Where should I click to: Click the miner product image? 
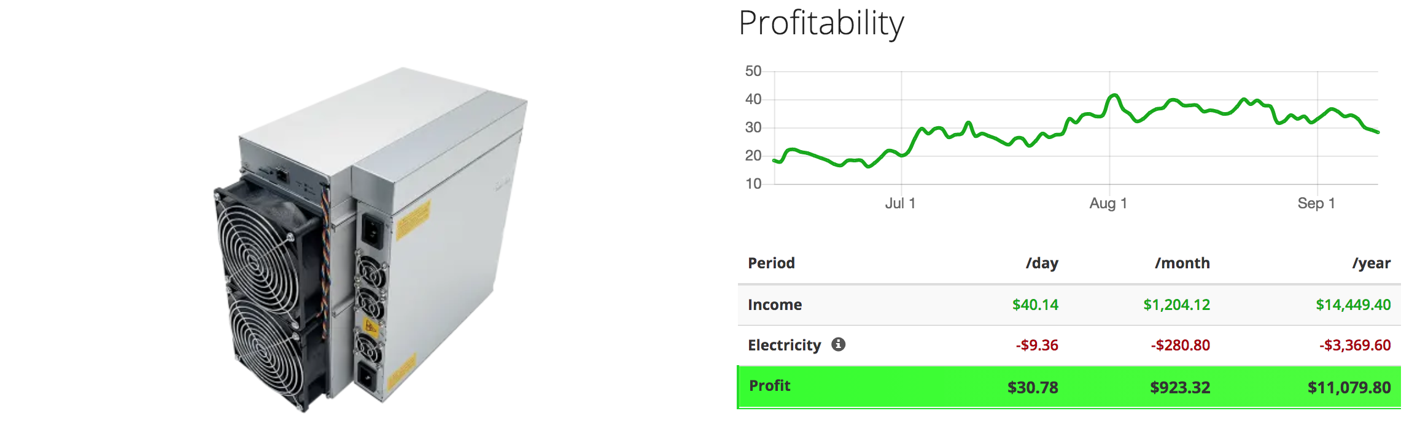(371, 239)
